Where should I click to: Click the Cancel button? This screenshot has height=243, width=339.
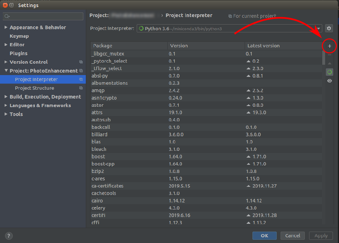tap(293, 236)
